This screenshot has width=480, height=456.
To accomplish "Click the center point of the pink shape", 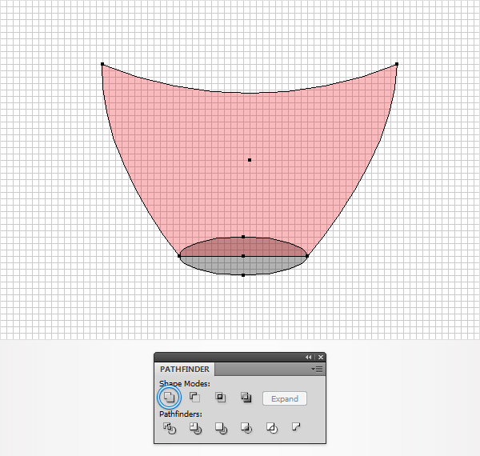I will coord(250,160).
